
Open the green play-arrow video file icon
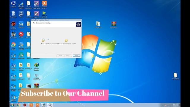pyautogui.click(x=44, y=15)
